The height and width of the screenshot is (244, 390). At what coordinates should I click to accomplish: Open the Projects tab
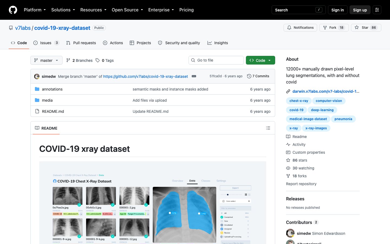click(x=140, y=43)
